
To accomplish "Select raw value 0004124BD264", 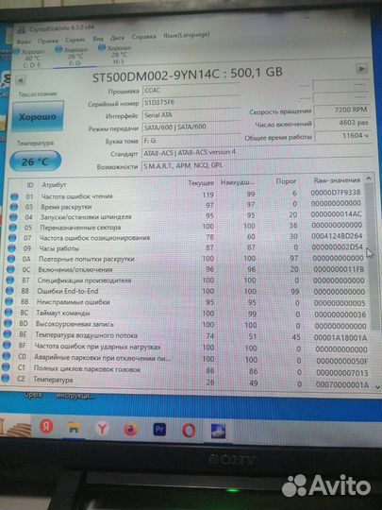I will 337,236.
